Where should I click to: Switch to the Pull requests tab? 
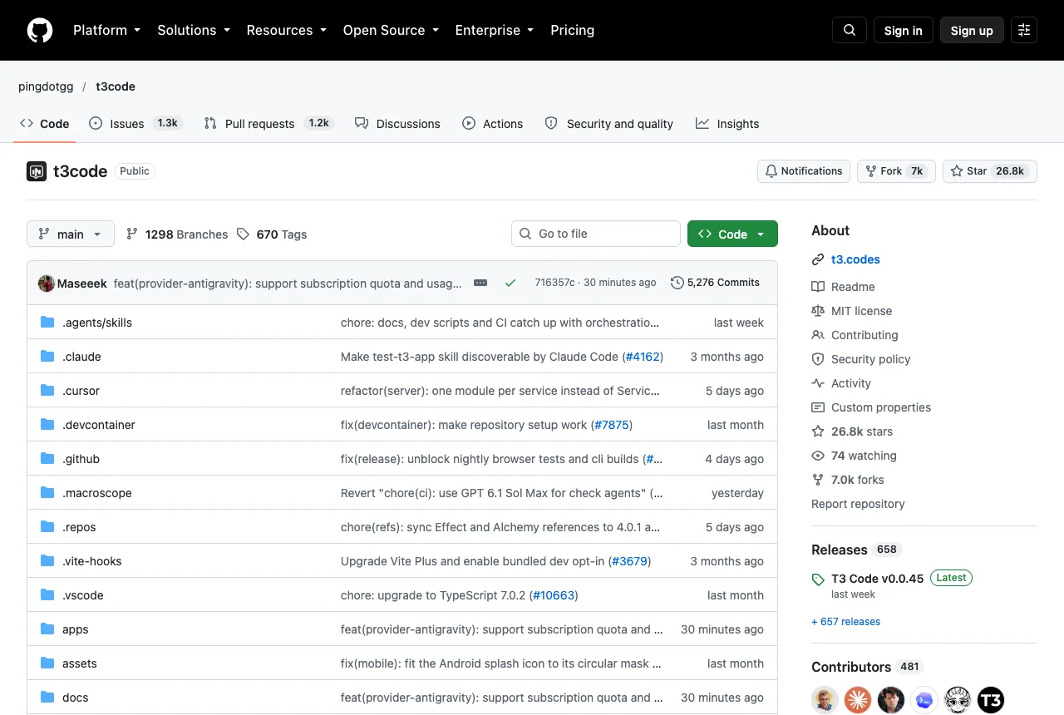click(x=268, y=123)
